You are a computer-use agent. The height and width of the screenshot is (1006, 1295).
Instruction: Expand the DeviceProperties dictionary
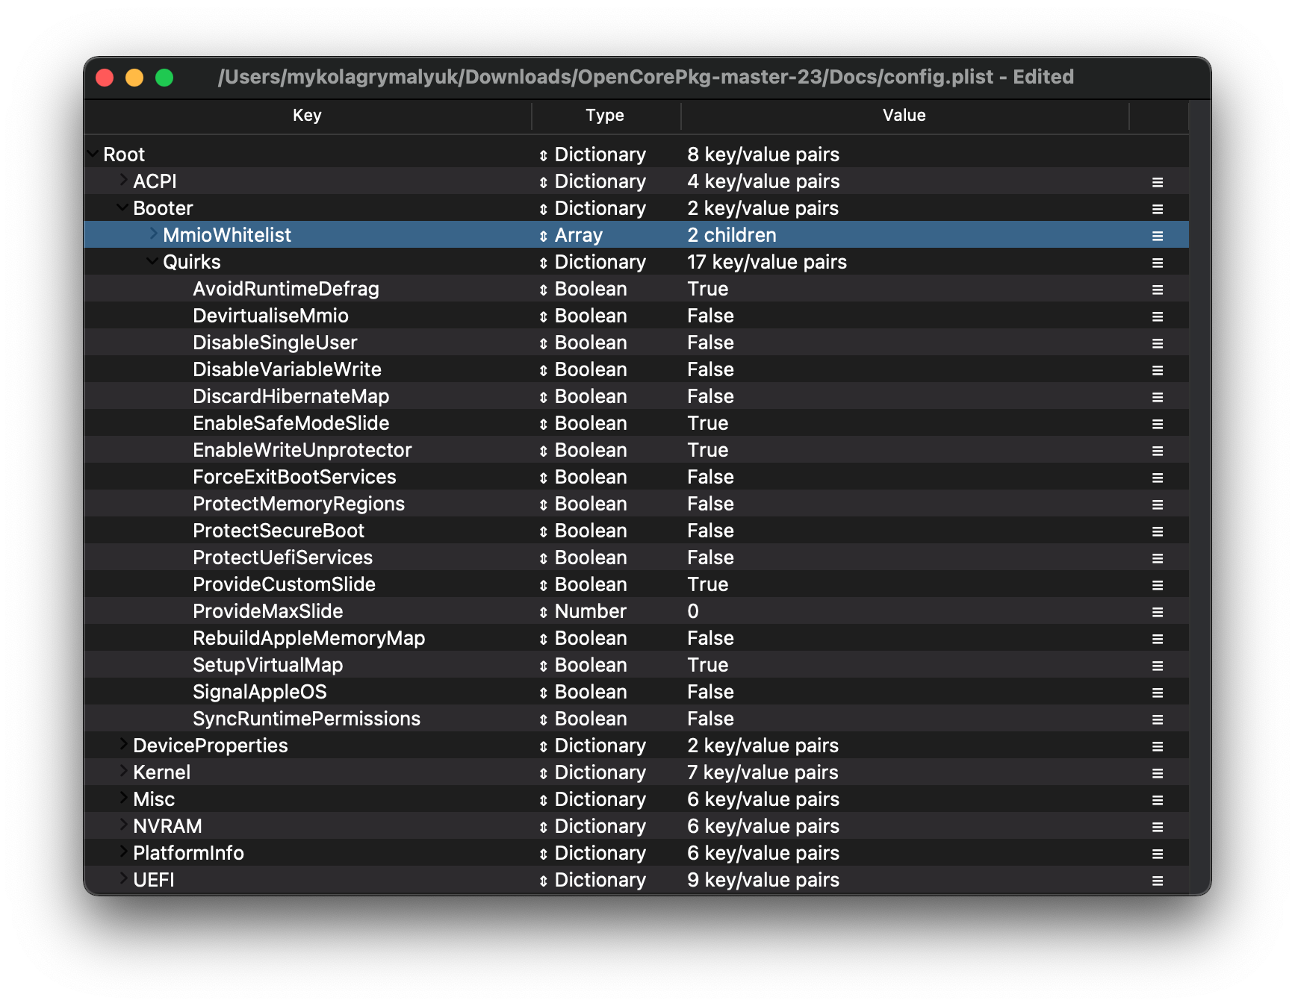[123, 745]
